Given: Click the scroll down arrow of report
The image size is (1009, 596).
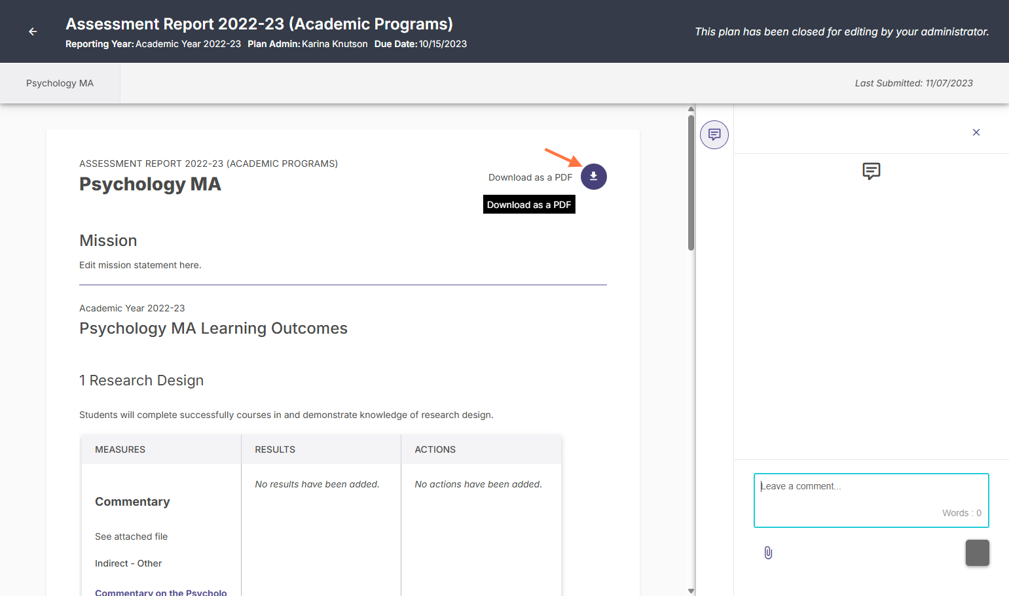Looking at the screenshot, I should [x=691, y=591].
